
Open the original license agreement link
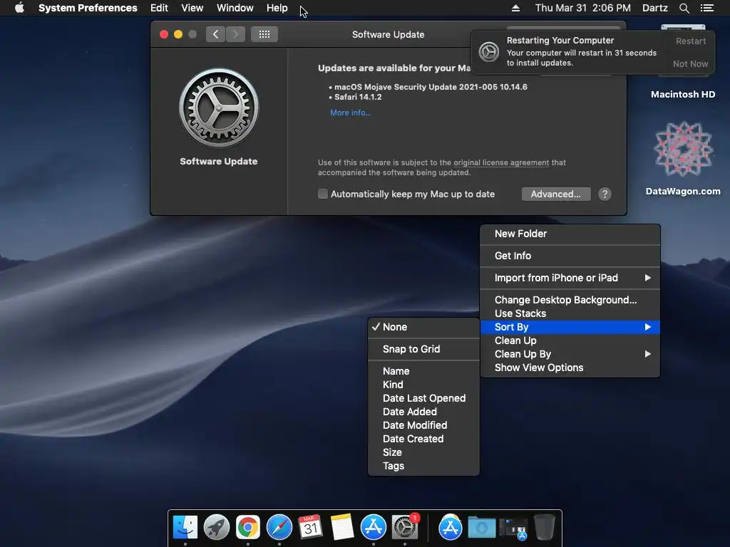[x=501, y=162]
